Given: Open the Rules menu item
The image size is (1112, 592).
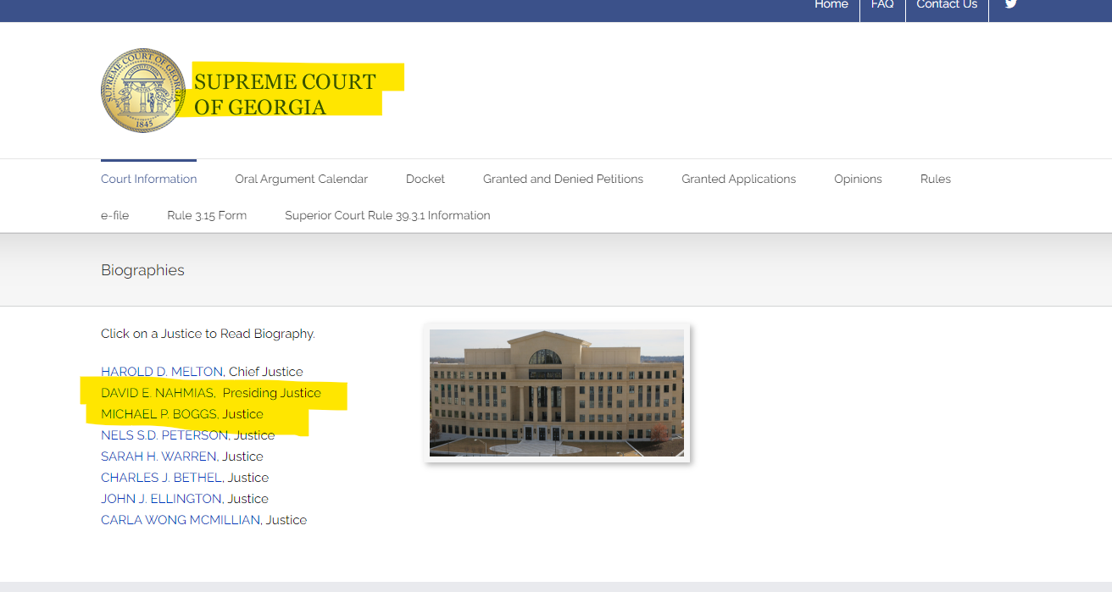Looking at the screenshot, I should click(x=936, y=179).
